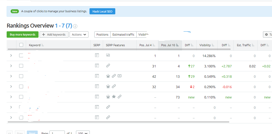
Task: Sort by Visibility column icon
Action: click(213, 45)
